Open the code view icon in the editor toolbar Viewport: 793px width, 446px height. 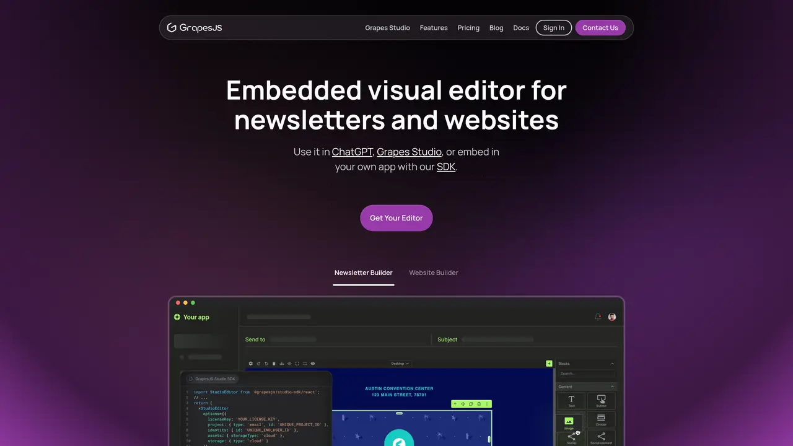tap(289, 364)
